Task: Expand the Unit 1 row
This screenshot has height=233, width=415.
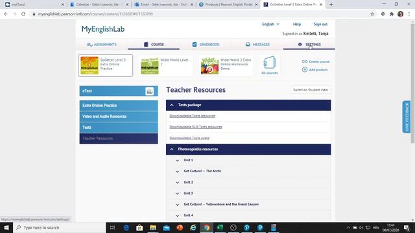Action: click(x=177, y=161)
